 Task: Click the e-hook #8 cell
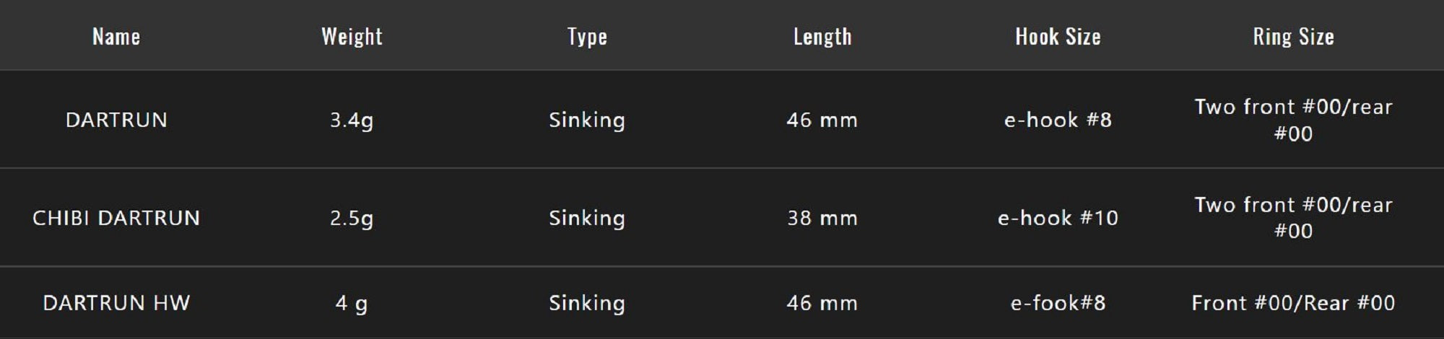point(1058,120)
